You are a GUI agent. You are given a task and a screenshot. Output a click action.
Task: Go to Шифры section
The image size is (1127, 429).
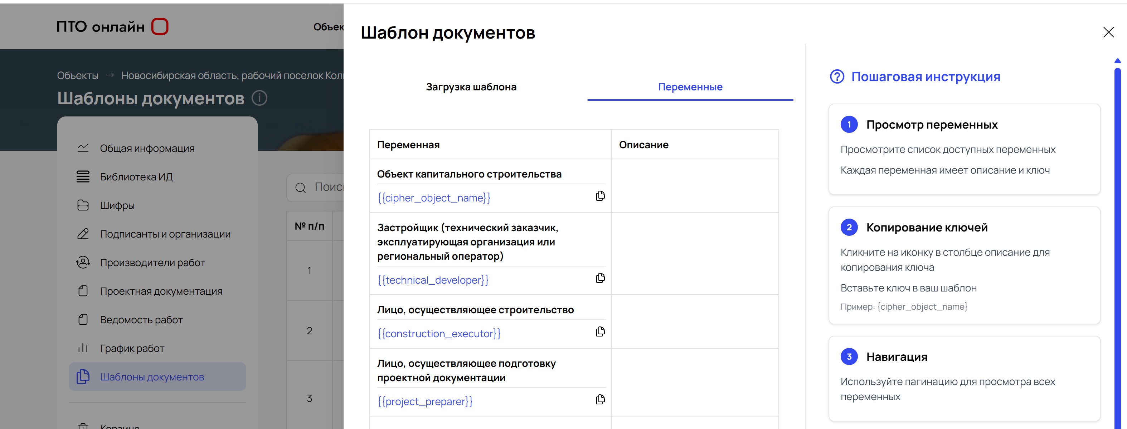click(157, 205)
